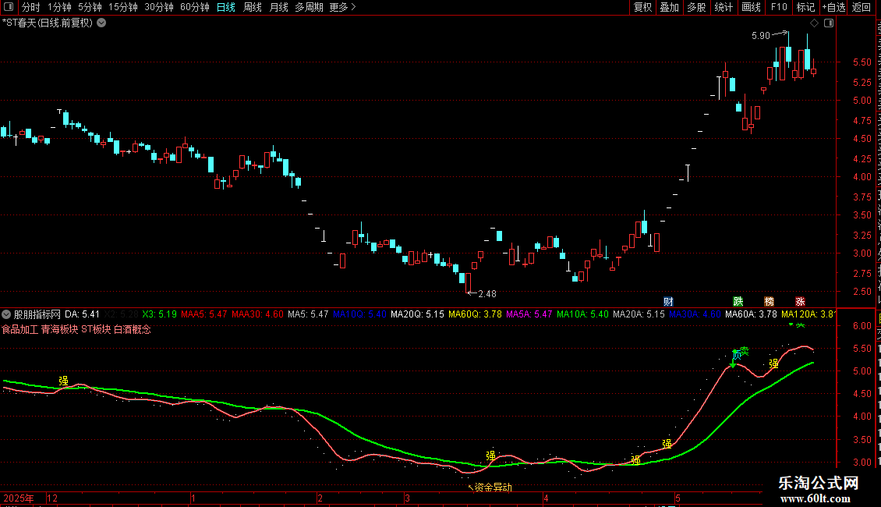The height and width of the screenshot is (507, 881).
Task: Click the 标记 mark button
Action: coord(805,7)
